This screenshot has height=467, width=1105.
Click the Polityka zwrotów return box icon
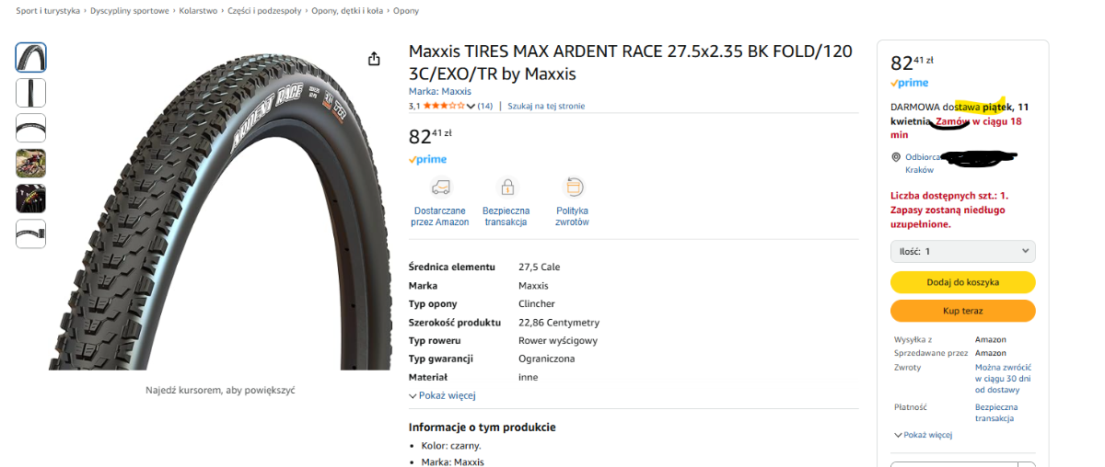point(574,188)
